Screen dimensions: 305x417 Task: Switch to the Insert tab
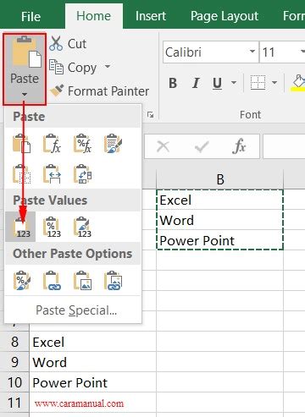pyautogui.click(x=151, y=16)
